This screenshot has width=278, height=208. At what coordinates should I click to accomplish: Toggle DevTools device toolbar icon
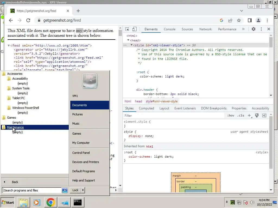coord(134,29)
